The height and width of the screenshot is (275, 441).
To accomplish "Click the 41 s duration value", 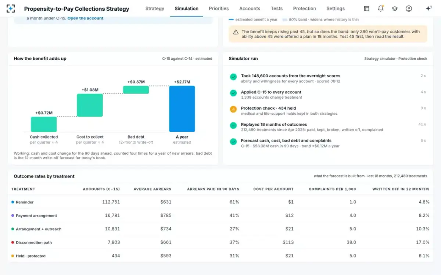I will click(422, 124).
